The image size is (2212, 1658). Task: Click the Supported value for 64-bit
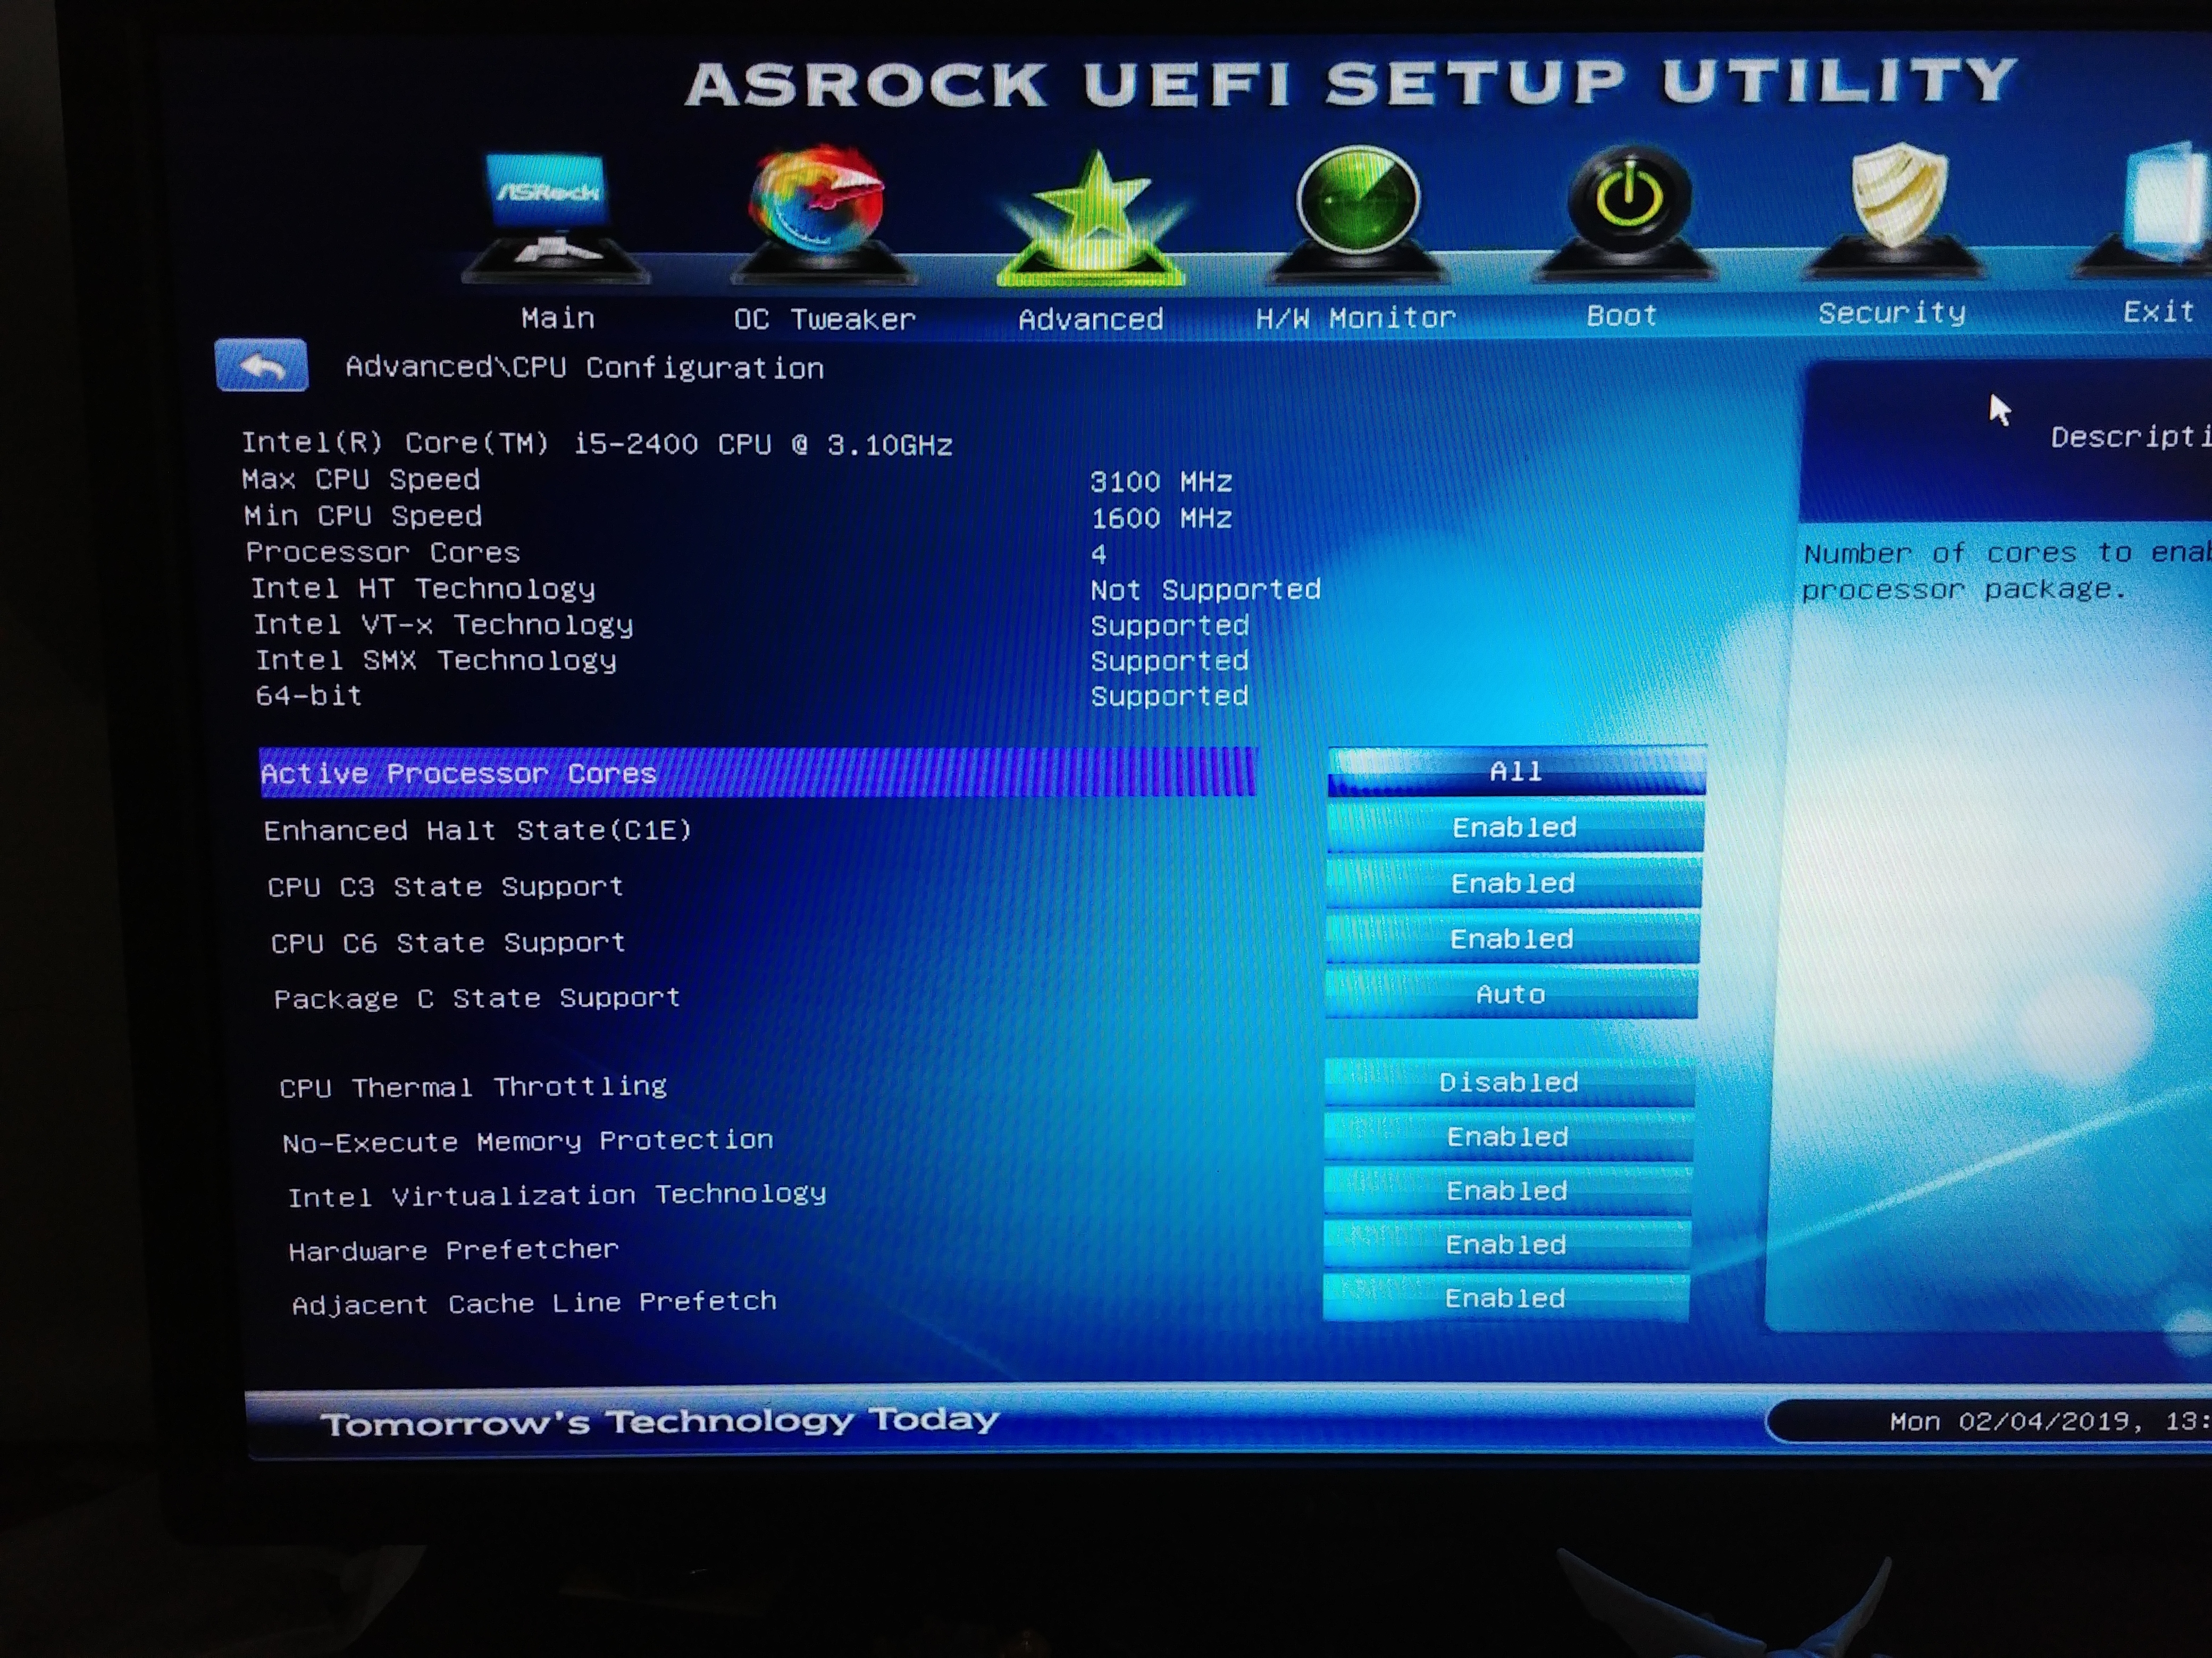1169,696
